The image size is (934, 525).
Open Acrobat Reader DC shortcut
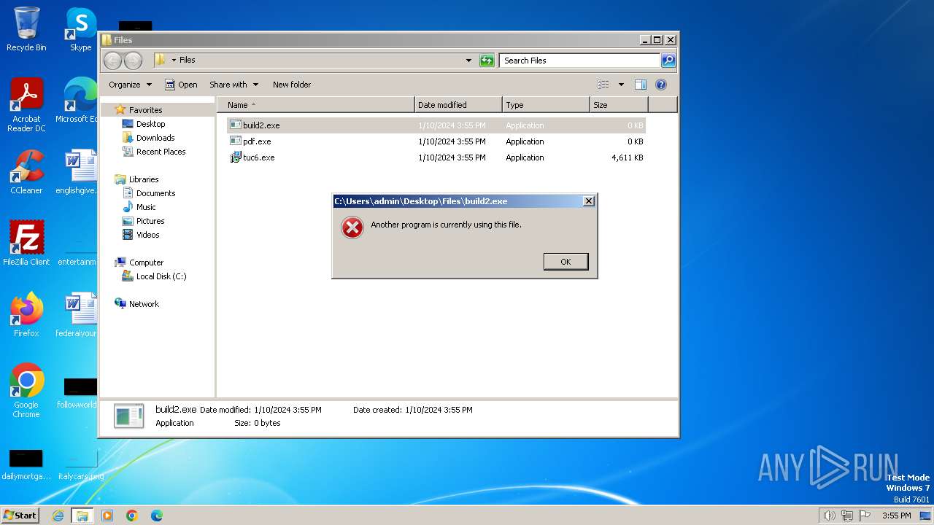26,105
